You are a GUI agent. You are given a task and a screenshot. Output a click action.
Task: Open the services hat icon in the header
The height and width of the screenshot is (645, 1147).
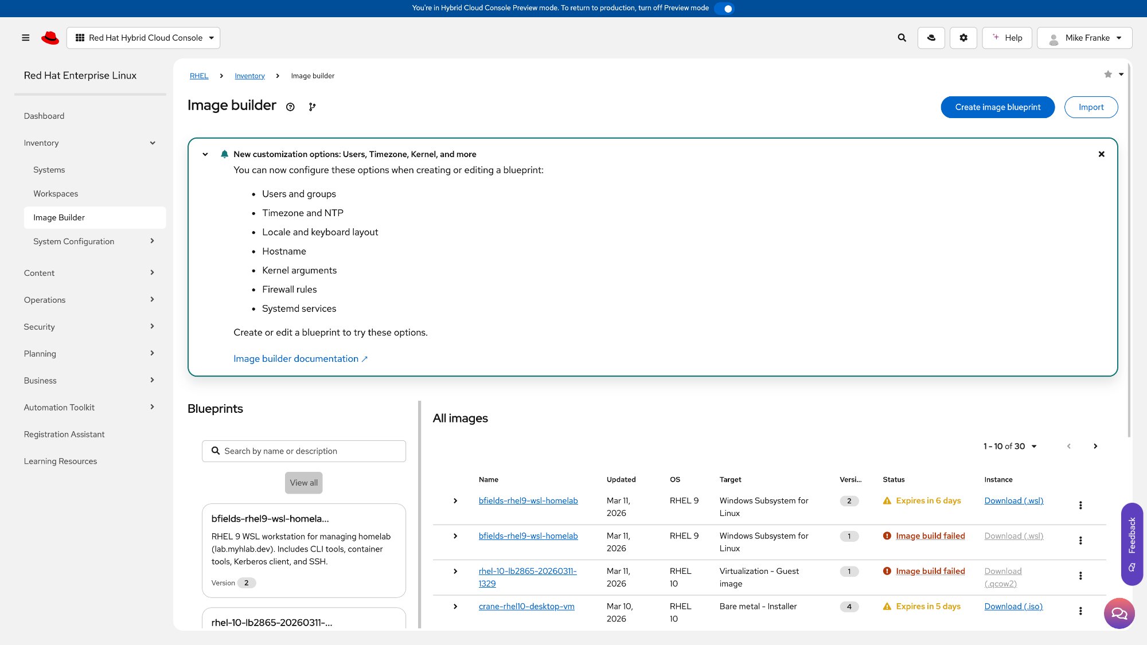(931, 37)
